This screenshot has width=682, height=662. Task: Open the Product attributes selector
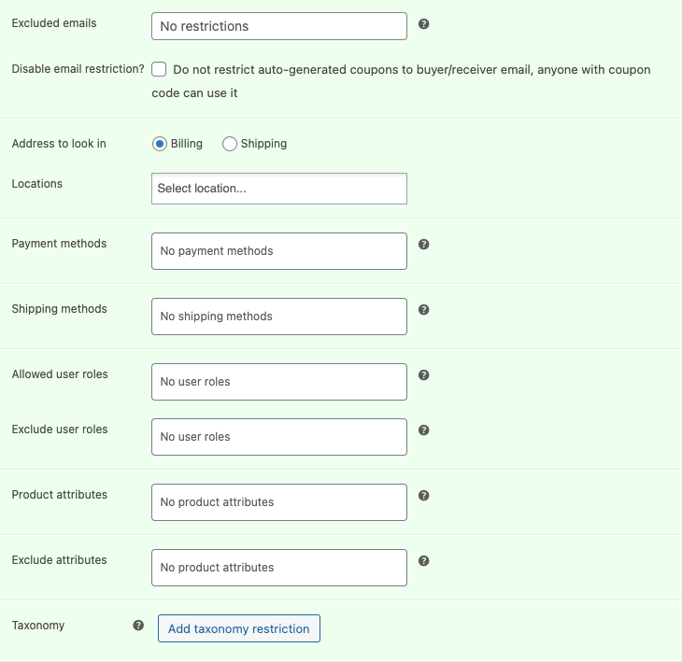click(x=278, y=502)
